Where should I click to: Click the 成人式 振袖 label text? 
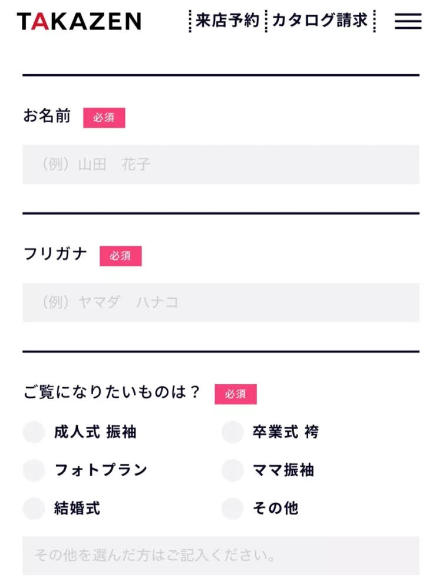[95, 432]
